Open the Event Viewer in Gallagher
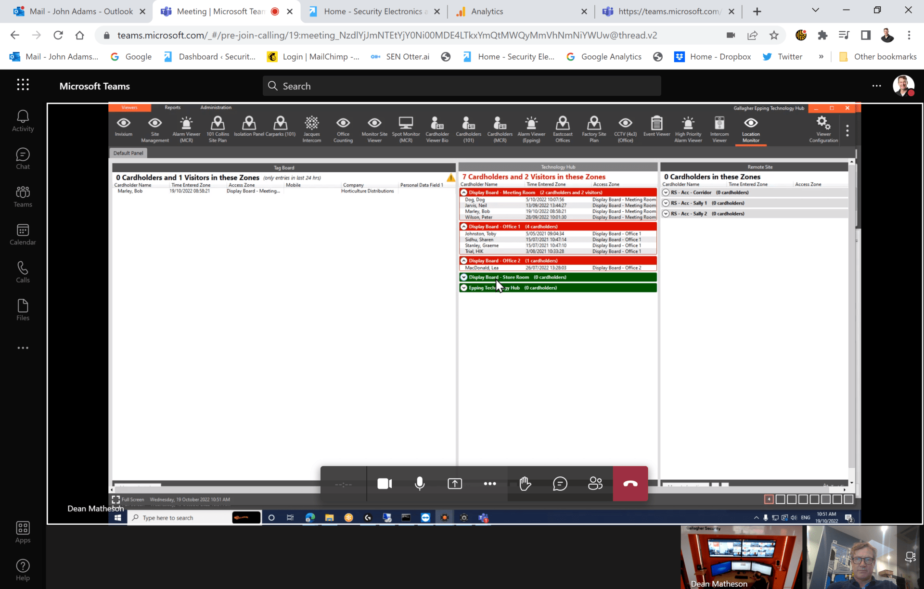Screen dimensions: 924x589 pos(656,128)
